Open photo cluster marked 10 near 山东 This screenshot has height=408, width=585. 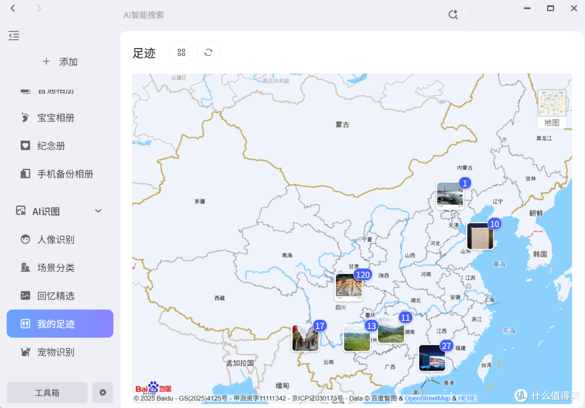tap(480, 236)
